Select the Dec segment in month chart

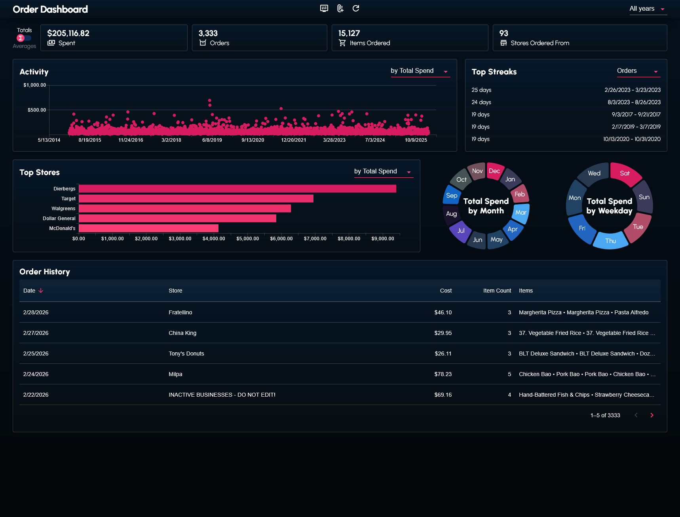click(494, 171)
